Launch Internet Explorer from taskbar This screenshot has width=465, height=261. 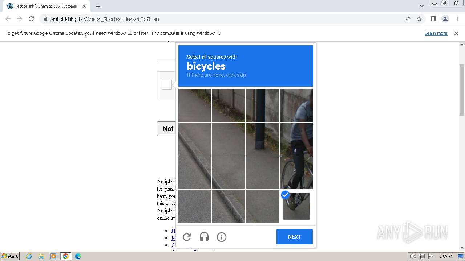[x=29, y=256]
